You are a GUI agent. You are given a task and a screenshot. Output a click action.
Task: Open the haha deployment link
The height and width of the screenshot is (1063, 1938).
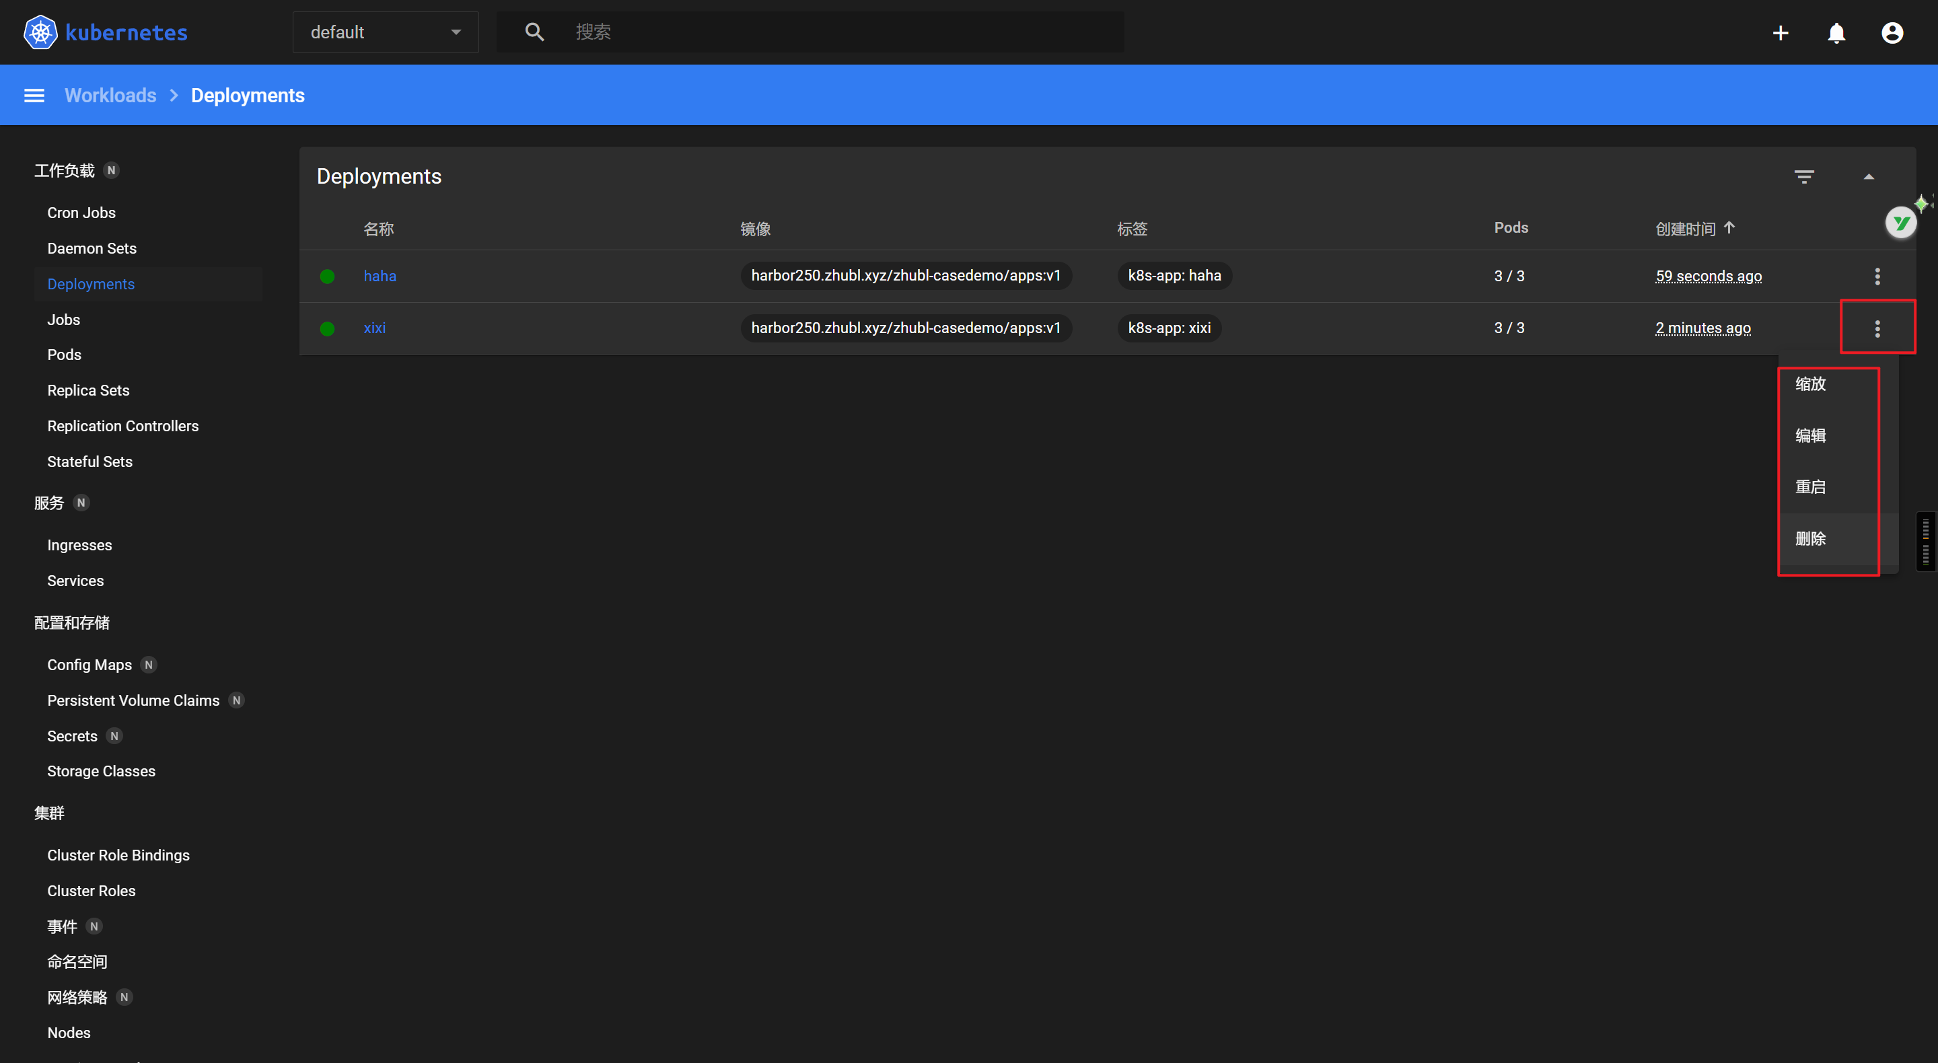point(379,276)
